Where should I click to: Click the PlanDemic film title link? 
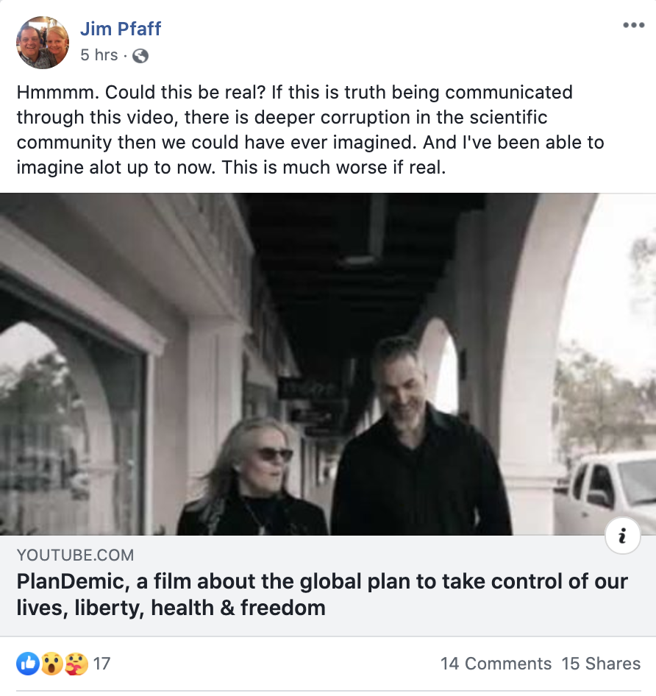click(322, 594)
